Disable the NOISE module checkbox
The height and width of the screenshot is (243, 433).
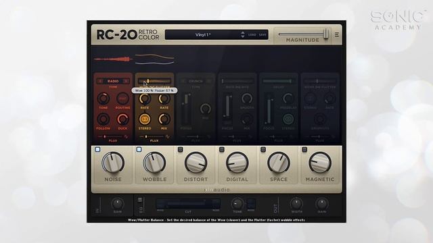click(97, 149)
